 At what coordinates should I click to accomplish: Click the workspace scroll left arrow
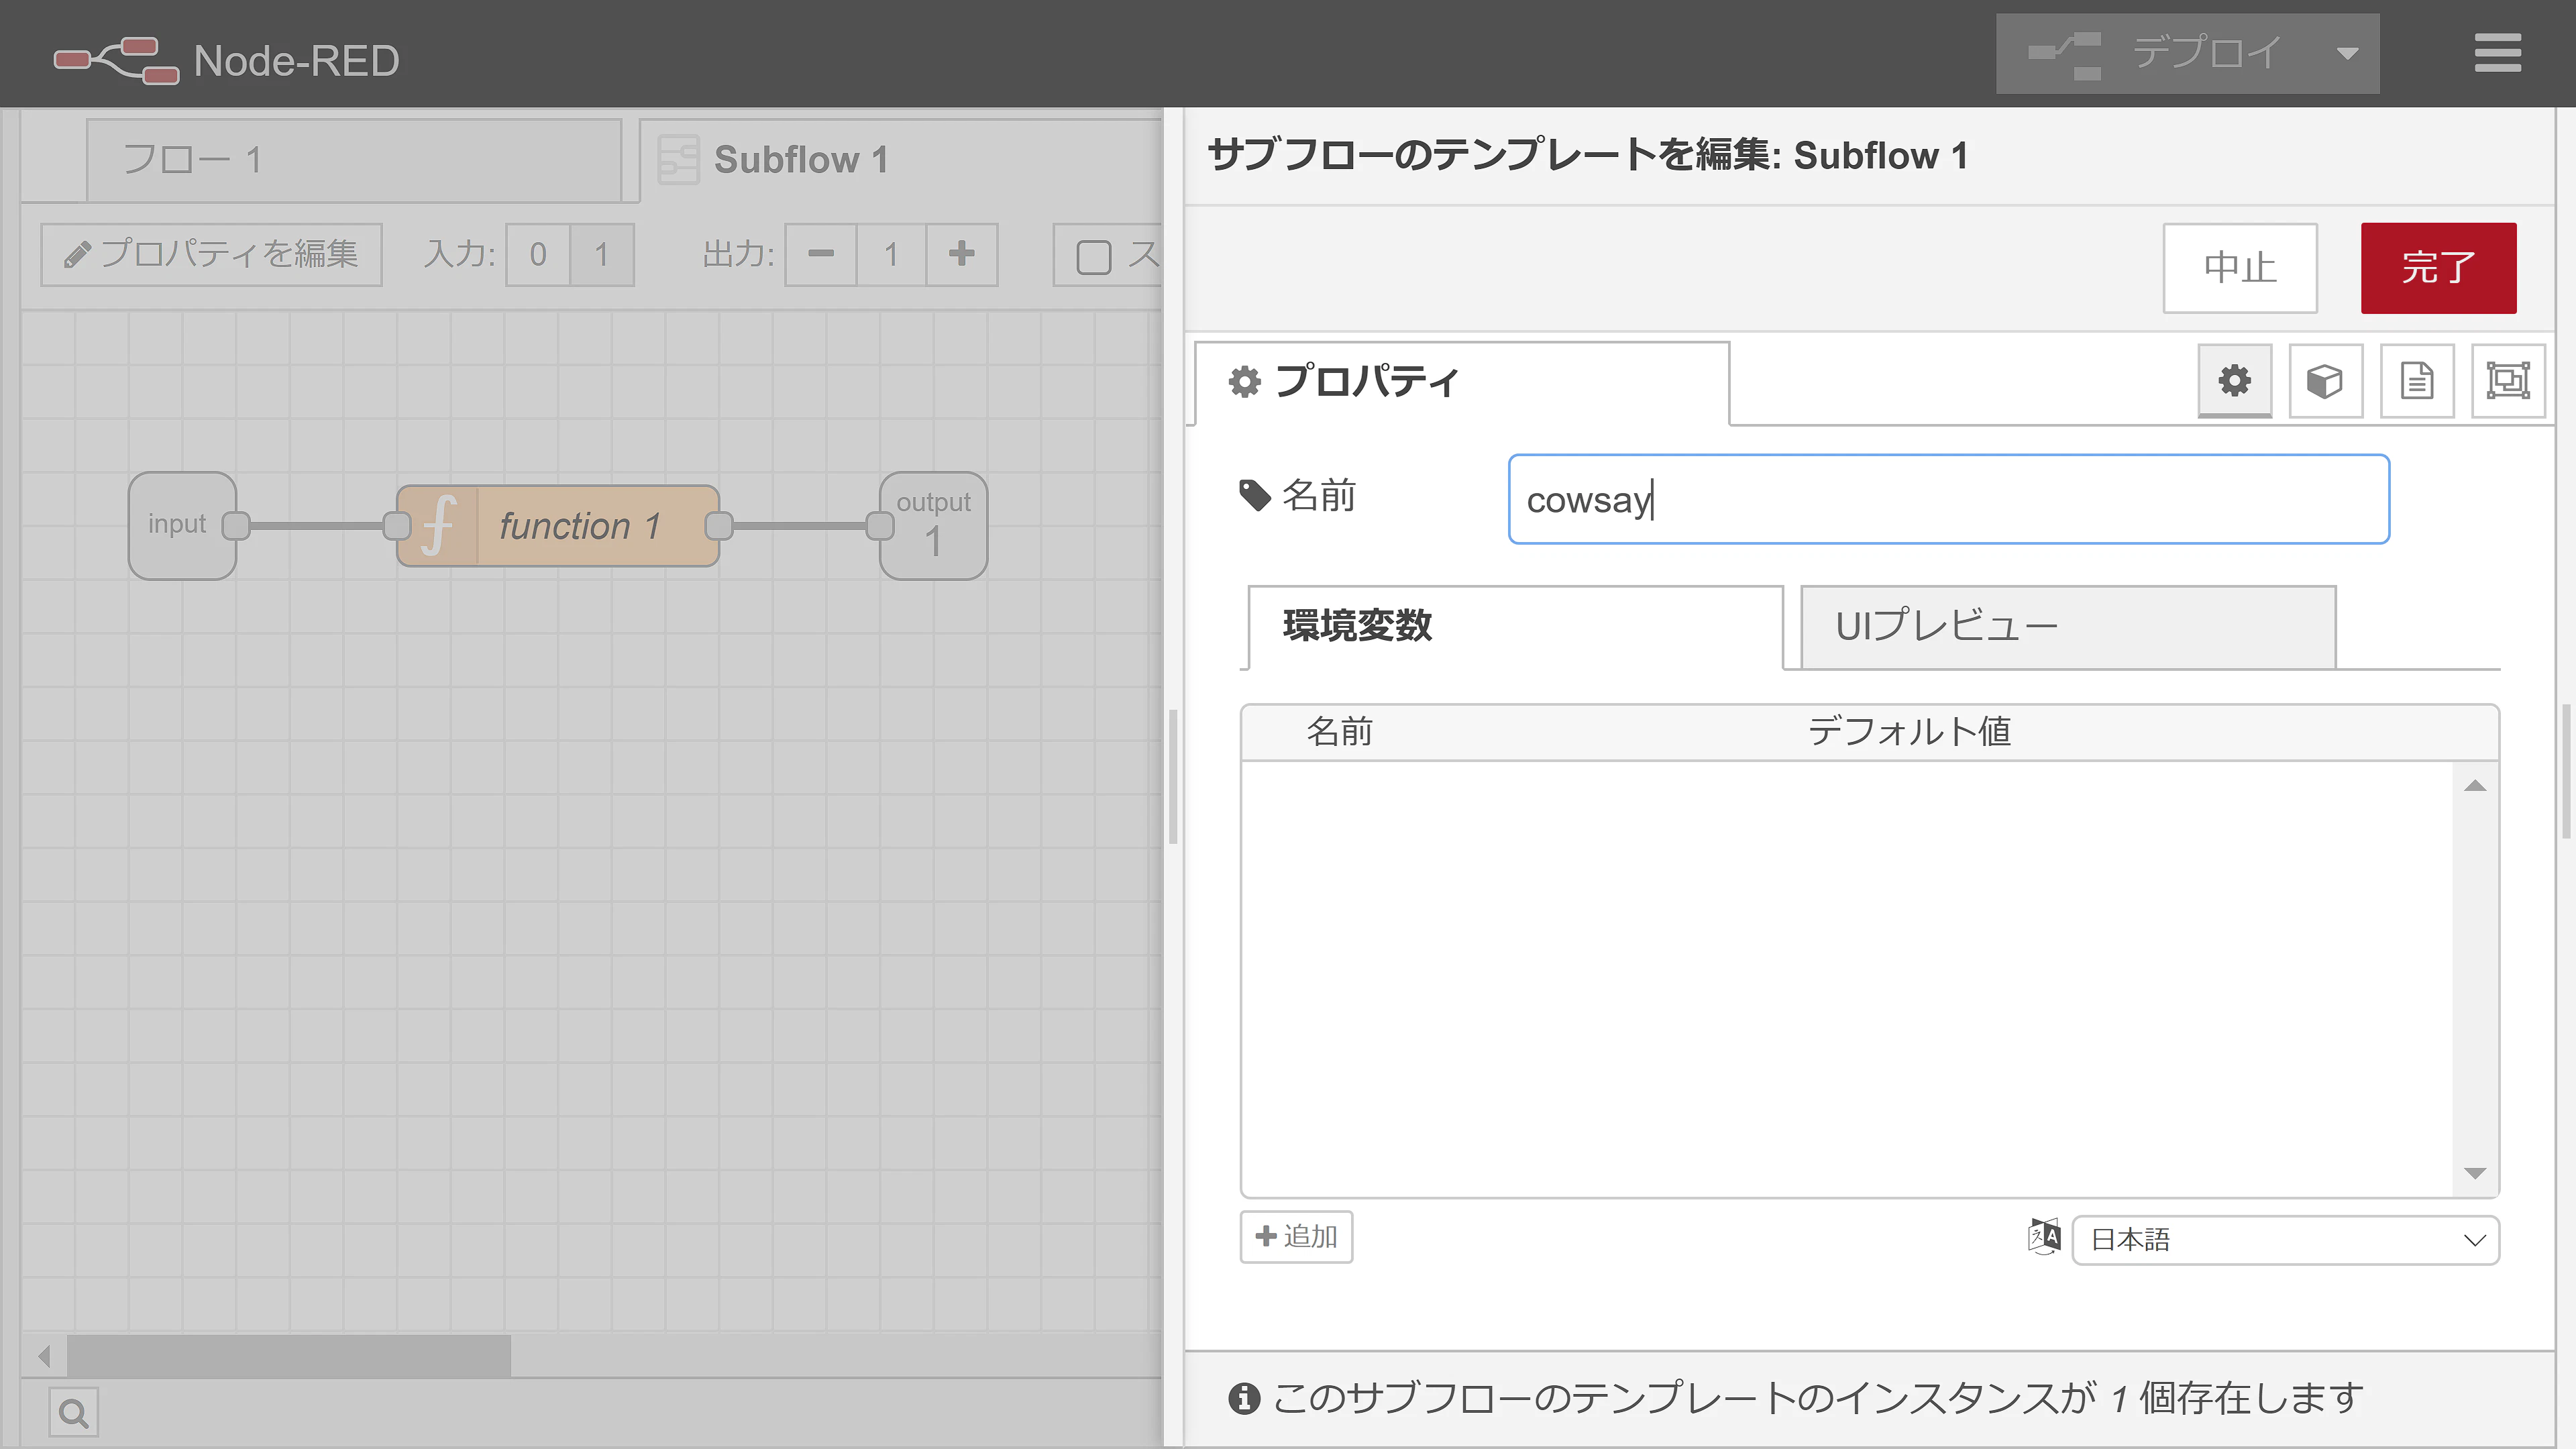click(x=44, y=1356)
